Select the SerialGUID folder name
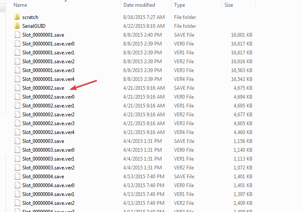 pyautogui.click(x=34, y=26)
